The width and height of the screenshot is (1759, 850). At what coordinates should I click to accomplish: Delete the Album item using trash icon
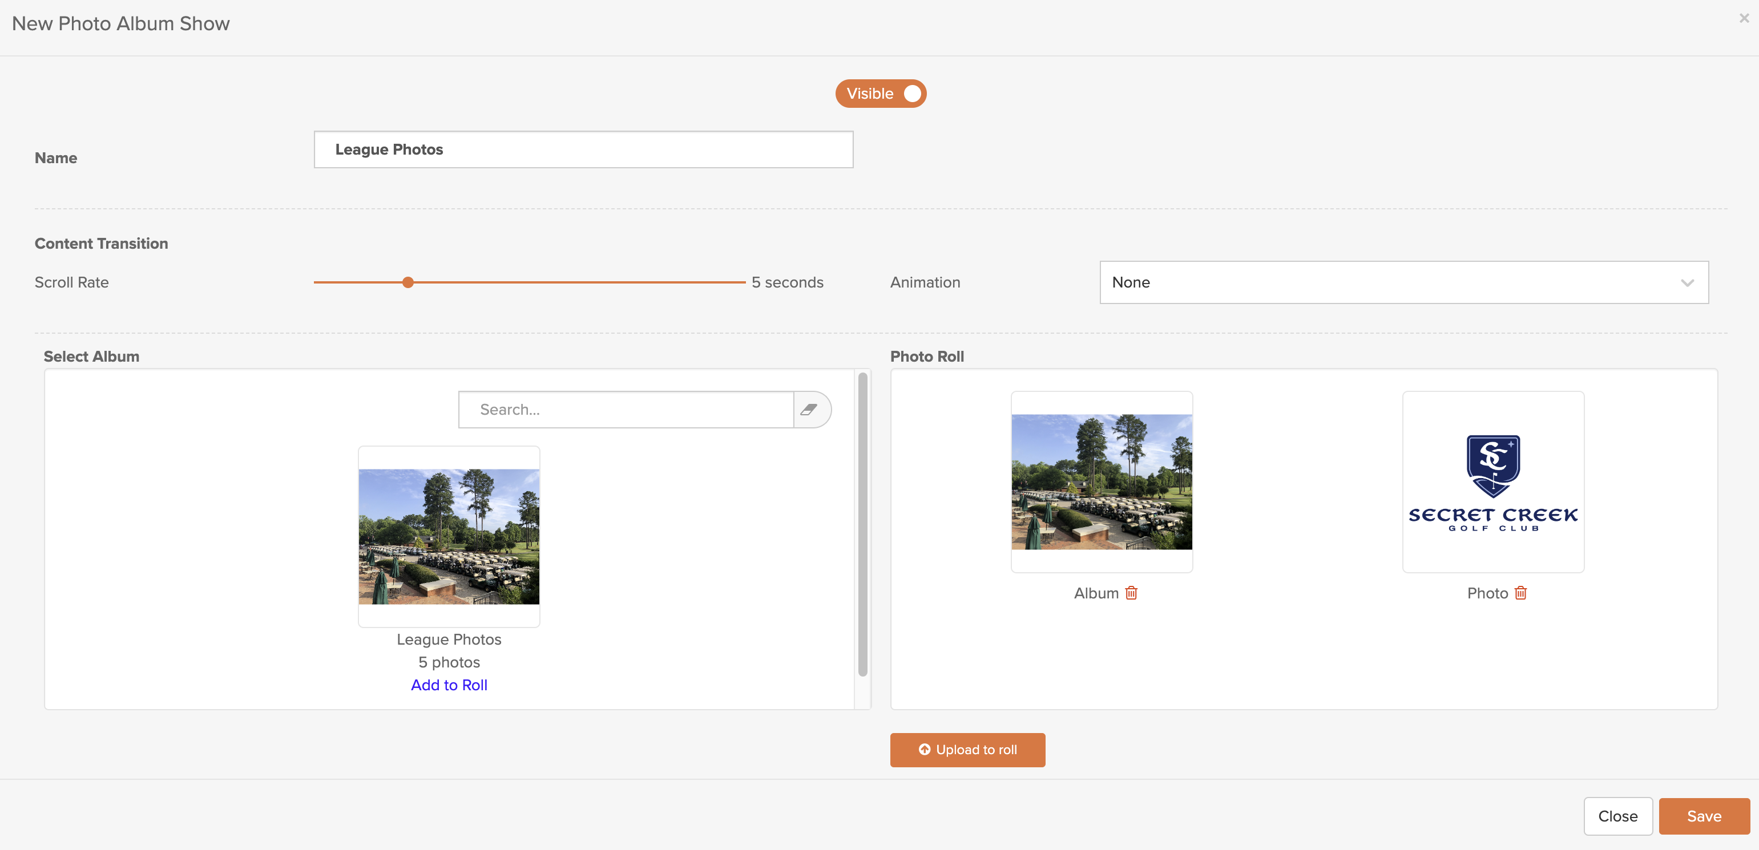pos(1131,593)
